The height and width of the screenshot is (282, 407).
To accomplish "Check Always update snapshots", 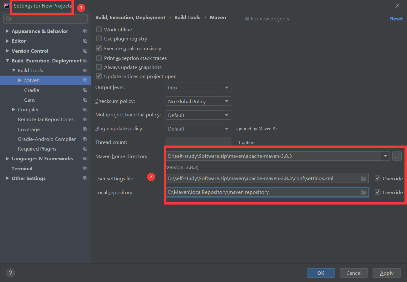I will tap(99, 67).
